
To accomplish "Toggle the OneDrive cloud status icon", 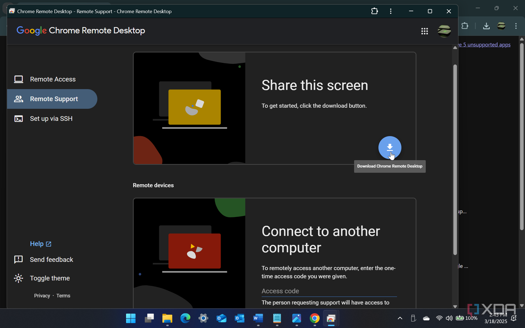I will click(426, 318).
